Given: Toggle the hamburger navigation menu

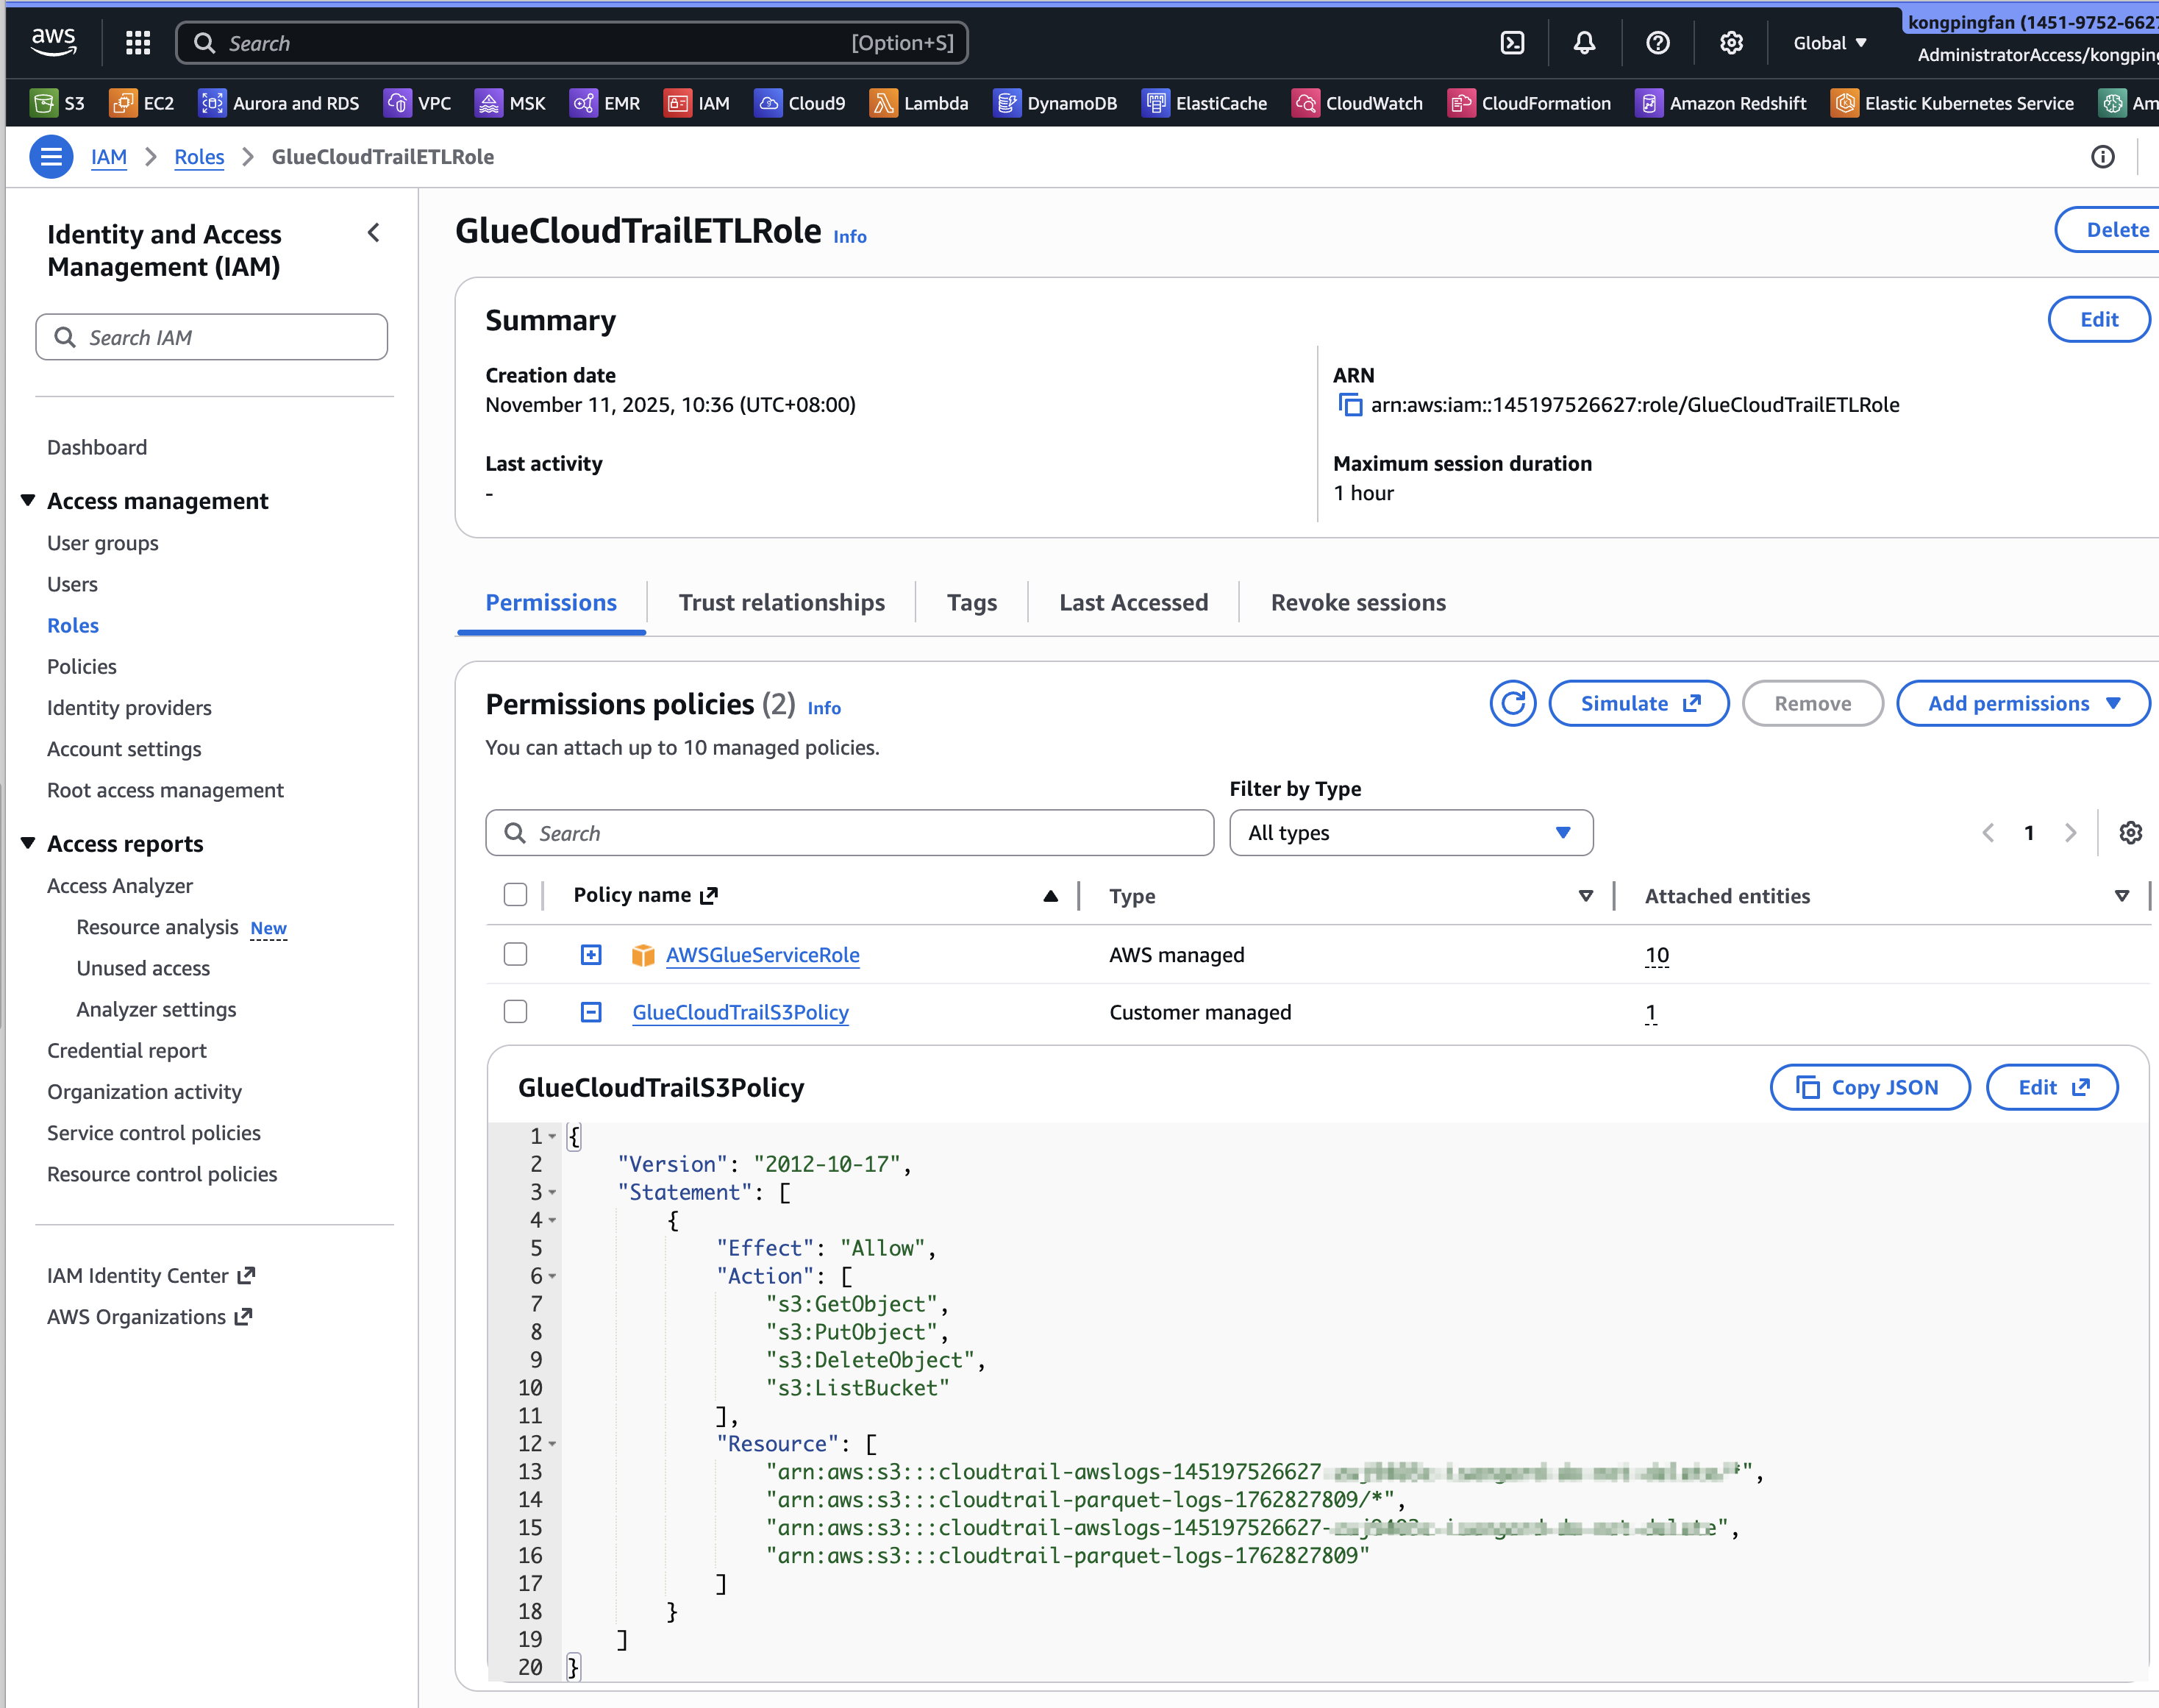Looking at the screenshot, I should coord(51,157).
